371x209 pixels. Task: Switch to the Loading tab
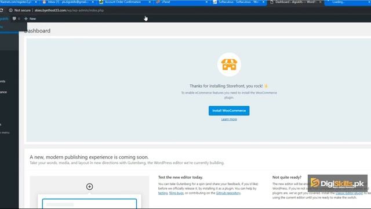pyautogui.click(x=339, y=2)
